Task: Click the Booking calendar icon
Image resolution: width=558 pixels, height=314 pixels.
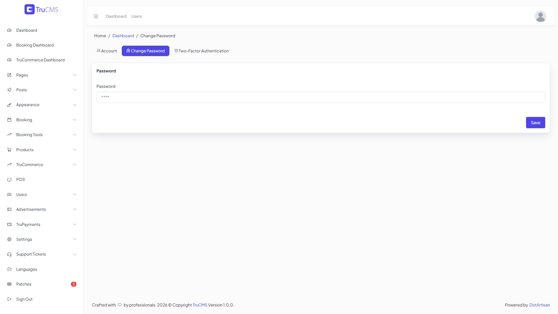Action: [x=9, y=120]
